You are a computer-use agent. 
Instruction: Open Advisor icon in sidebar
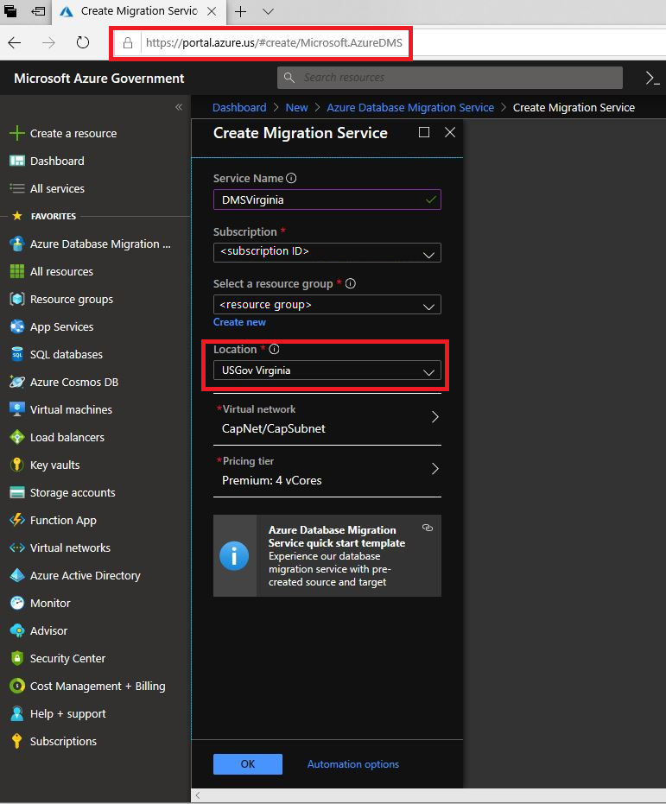point(17,631)
